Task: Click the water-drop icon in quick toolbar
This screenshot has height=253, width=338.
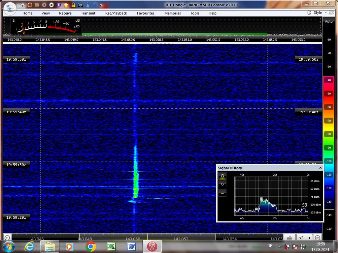Action: [x=88, y=5]
